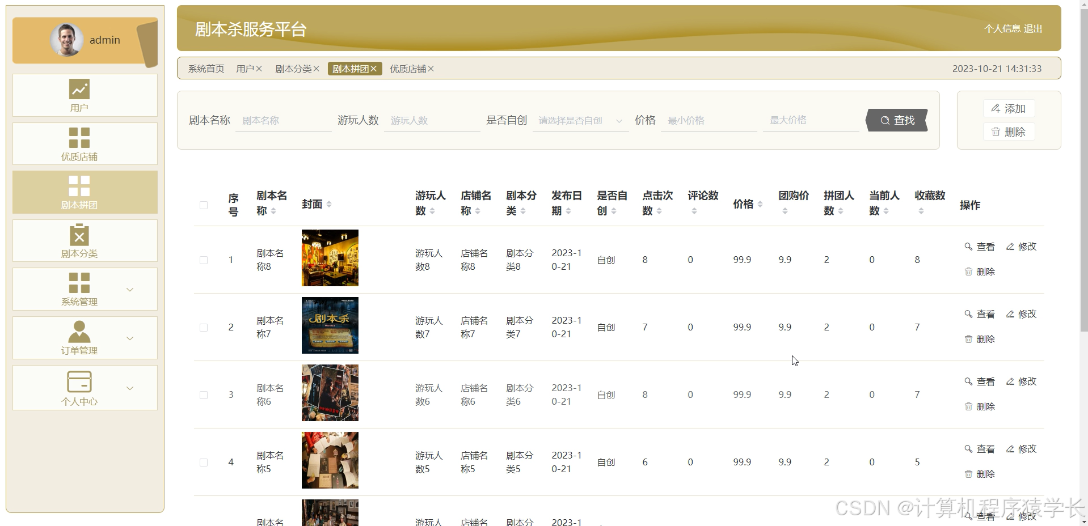Screen dimensions: 1088x526
Task: Sort by 收藏数 column
Action: 921,211
